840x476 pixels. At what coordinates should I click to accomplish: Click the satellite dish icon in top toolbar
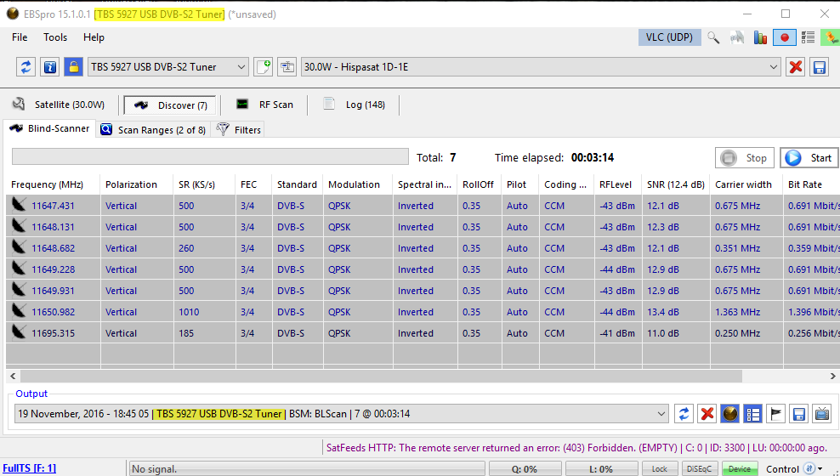tap(737, 37)
